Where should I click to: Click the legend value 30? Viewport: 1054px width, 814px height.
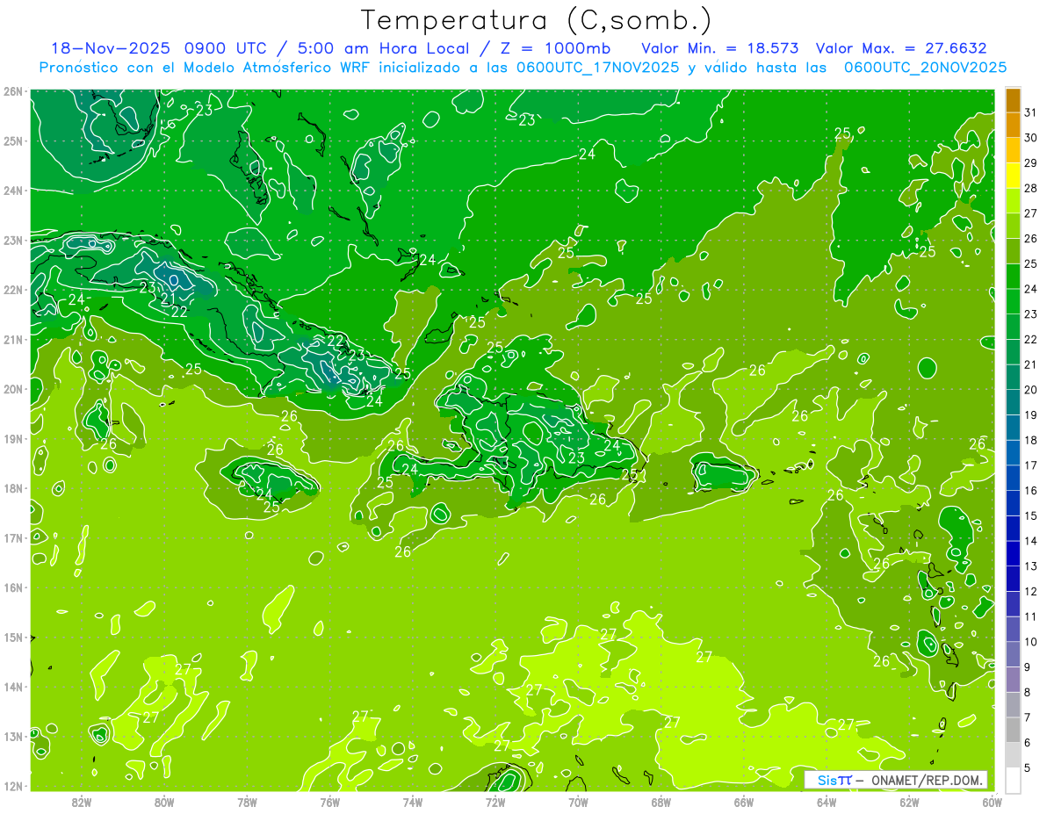(x=1030, y=138)
